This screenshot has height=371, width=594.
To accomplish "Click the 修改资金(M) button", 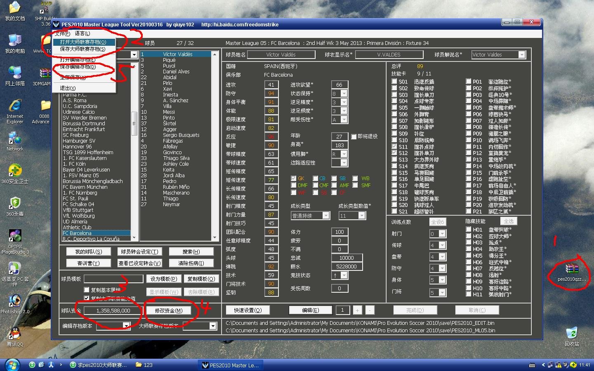I will [168, 310].
